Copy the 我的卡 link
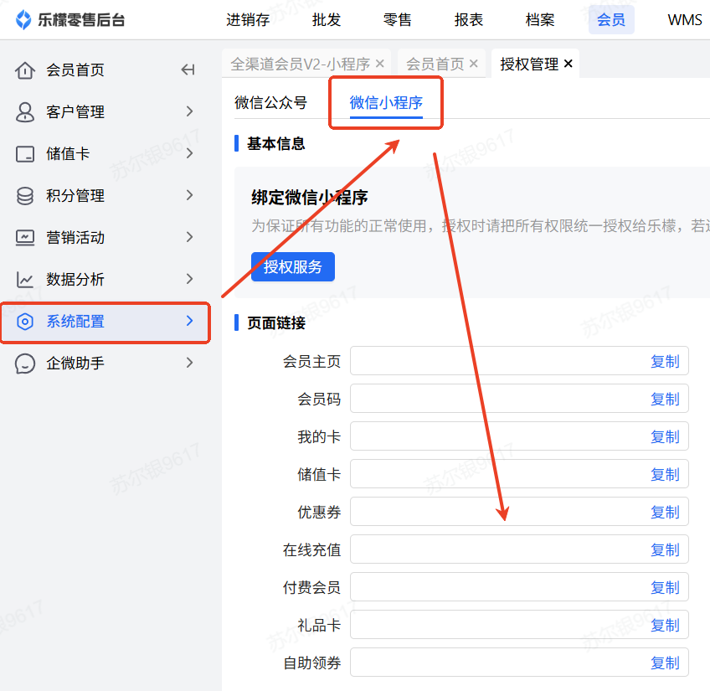710x691 pixels. point(665,436)
